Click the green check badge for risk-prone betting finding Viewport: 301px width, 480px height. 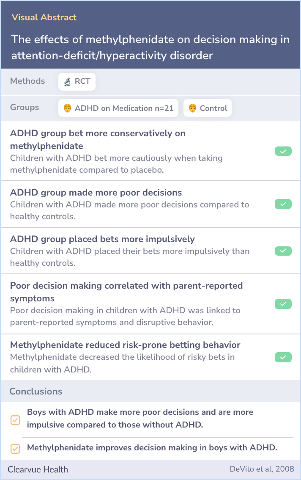tap(283, 357)
